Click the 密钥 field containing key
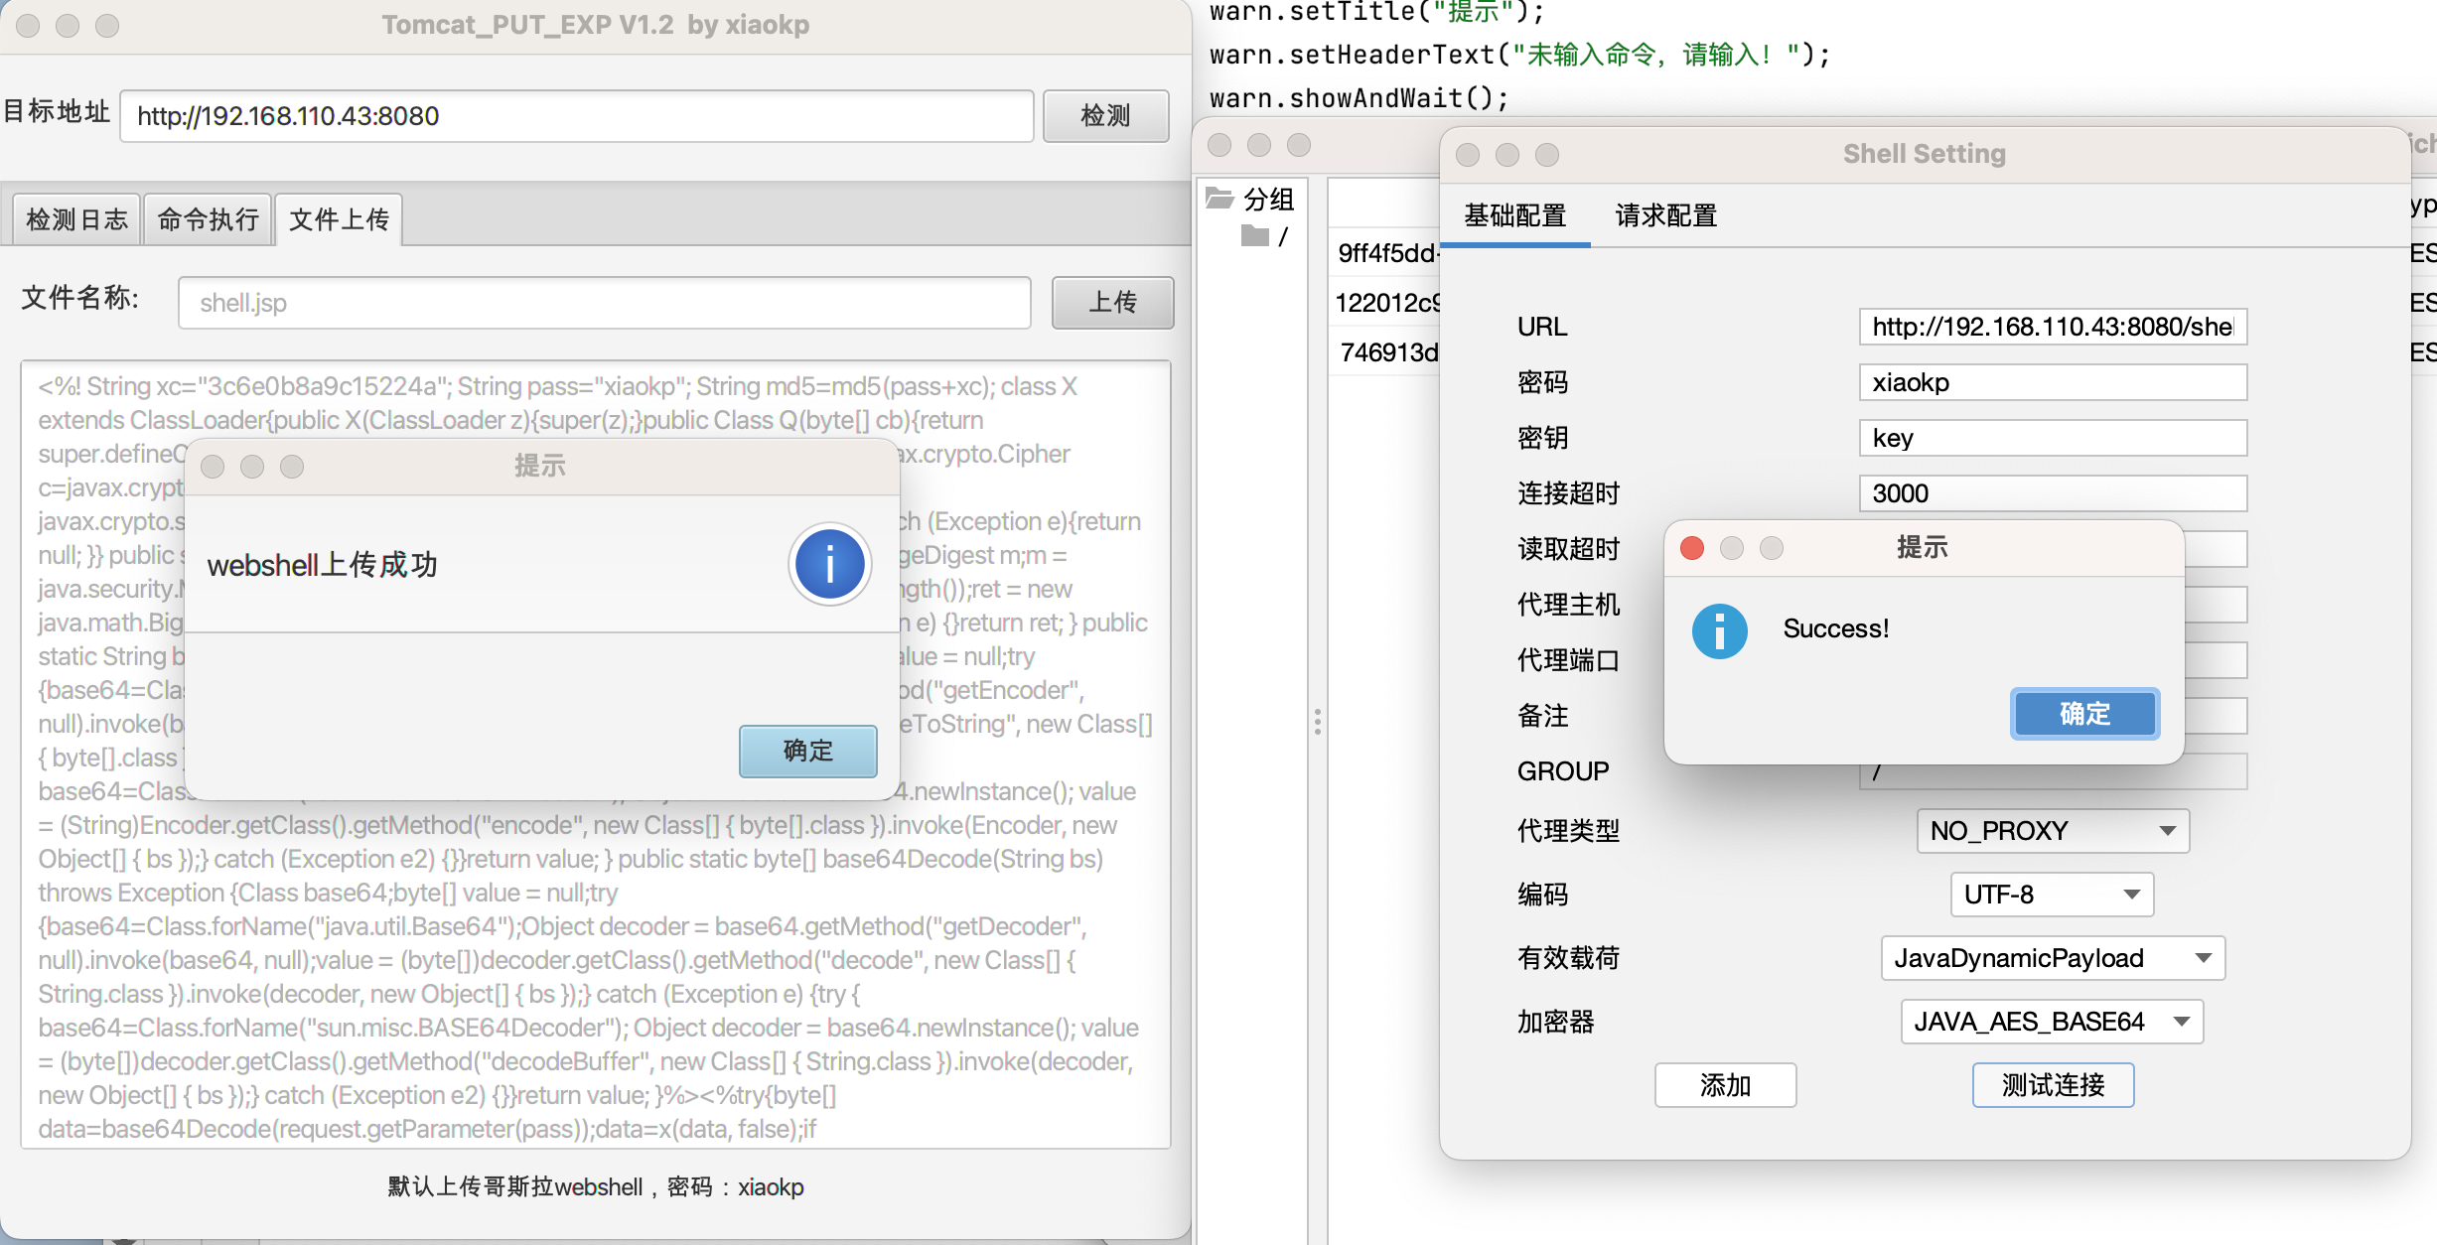This screenshot has width=2437, height=1245. (x=2053, y=438)
